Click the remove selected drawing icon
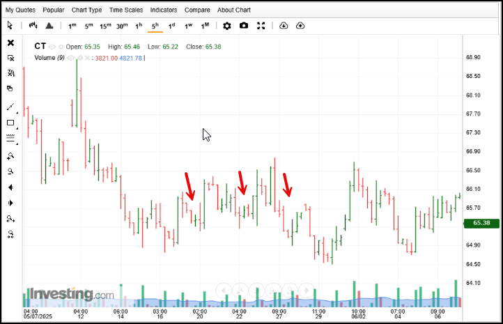The image size is (503, 324). click(10, 58)
